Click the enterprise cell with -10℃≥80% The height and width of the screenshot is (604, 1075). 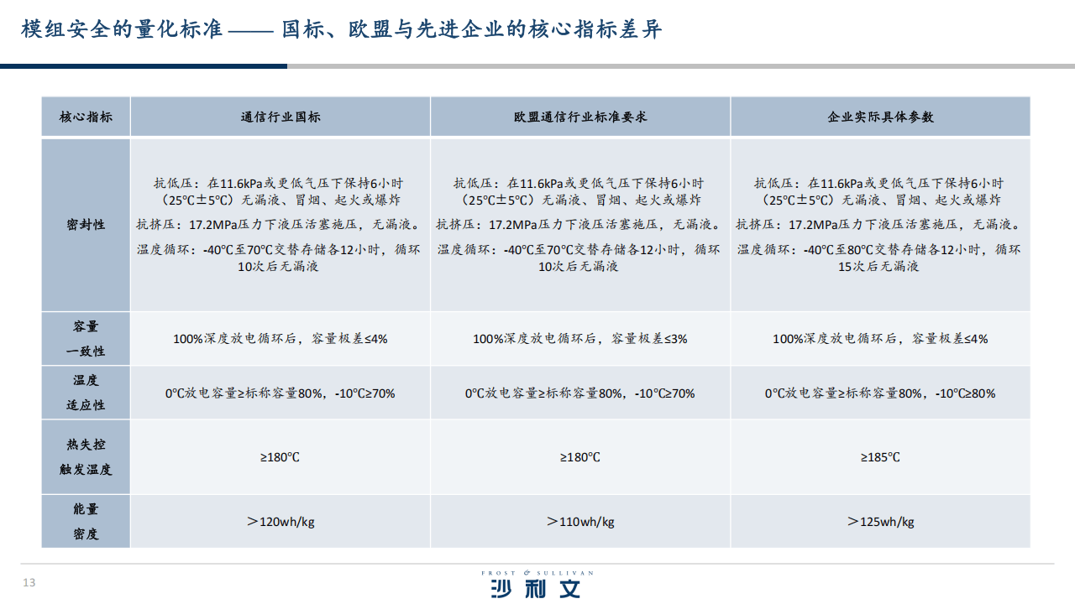(x=880, y=393)
